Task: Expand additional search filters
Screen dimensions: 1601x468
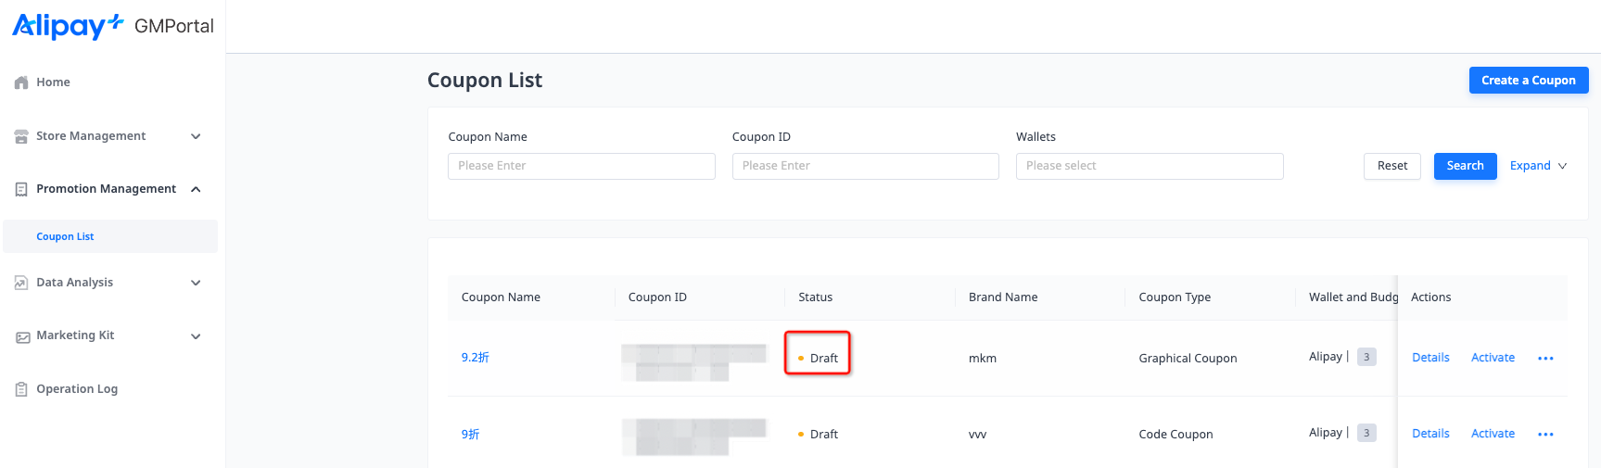Action: 1537,166
